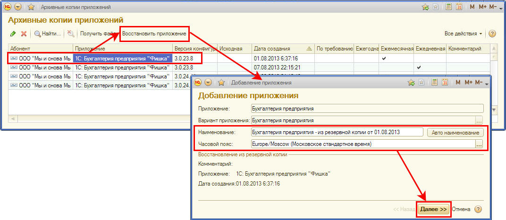Click the Найти... search command
The height and width of the screenshot is (220, 506).
48,34
